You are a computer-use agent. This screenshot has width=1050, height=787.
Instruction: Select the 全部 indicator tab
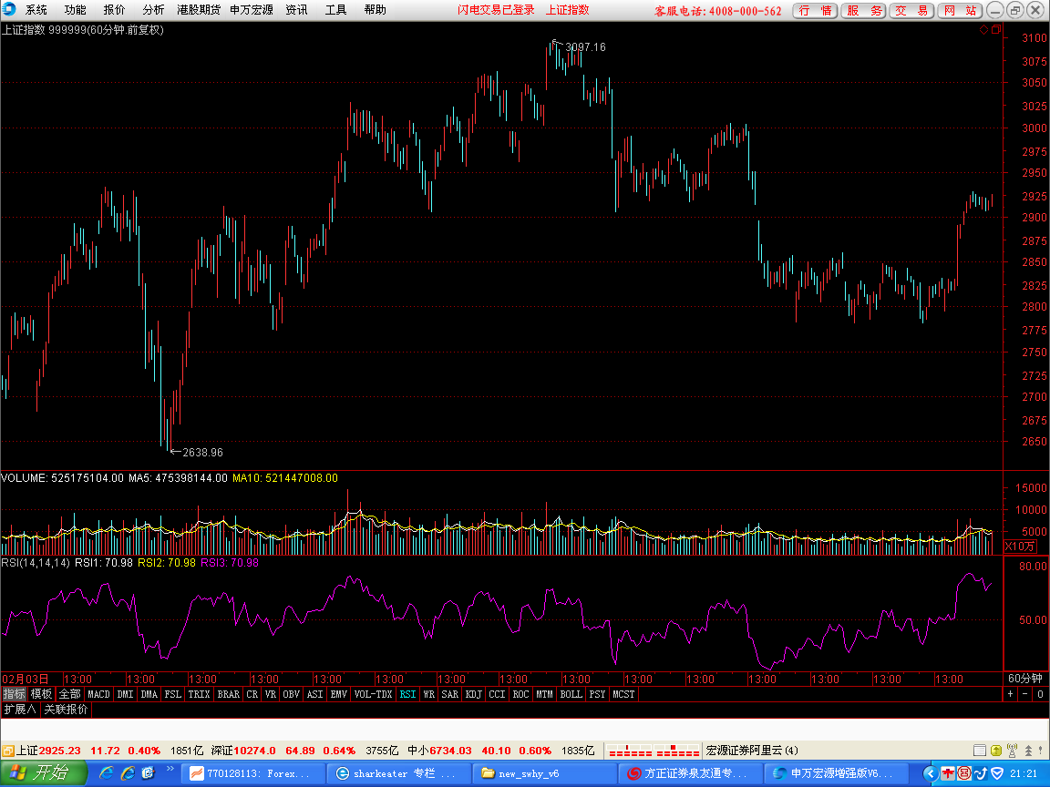coord(69,694)
